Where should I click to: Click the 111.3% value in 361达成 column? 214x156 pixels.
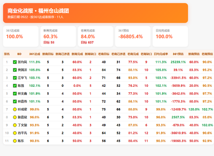[x=35, y=62]
